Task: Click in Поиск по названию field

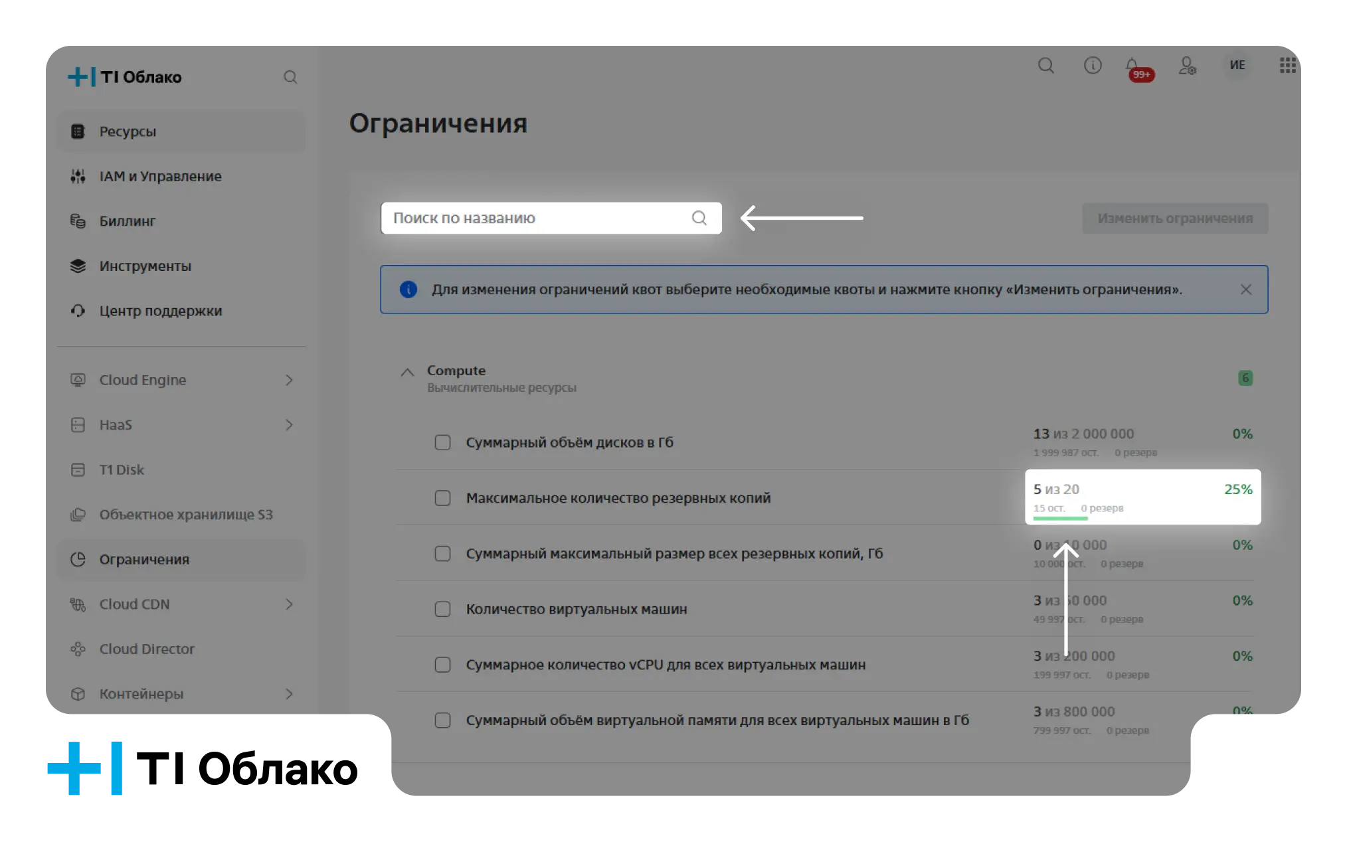Action: [551, 218]
